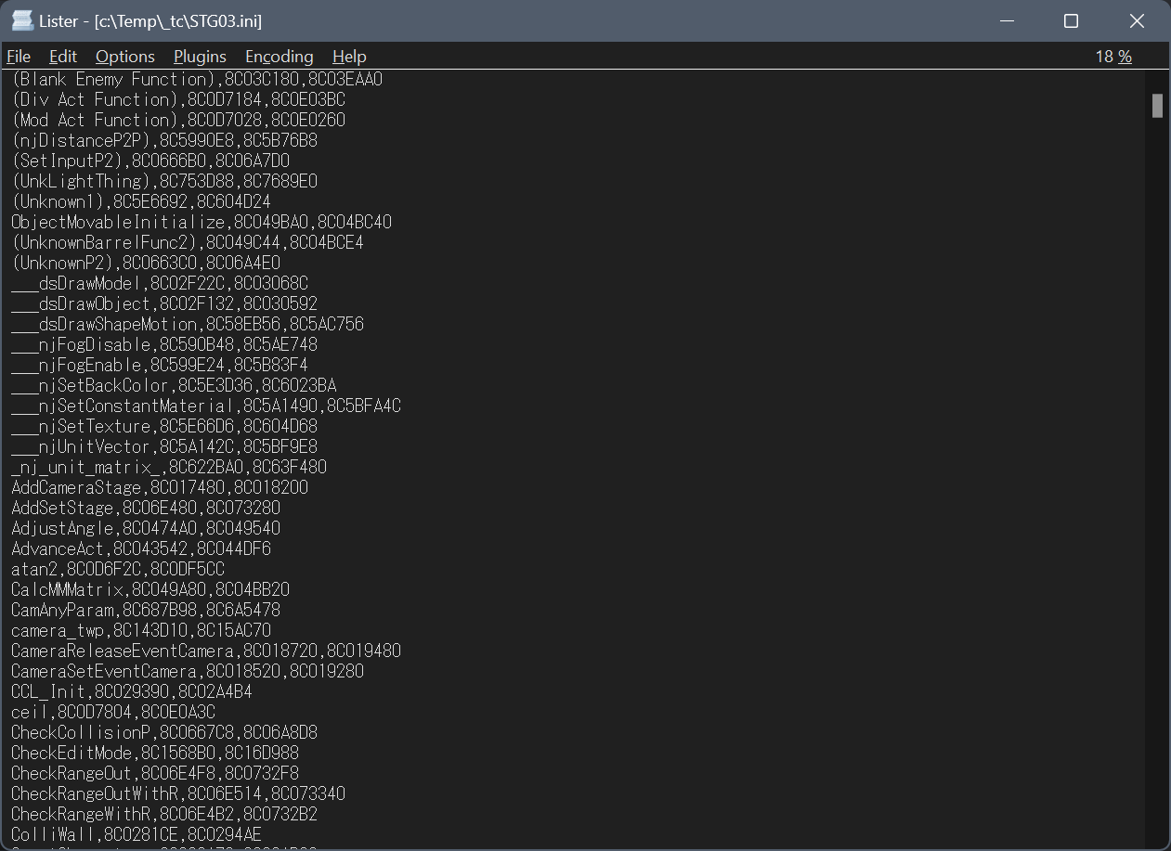Click the CheckEditMode line
This screenshot has height=851, width=1171.
154,753
